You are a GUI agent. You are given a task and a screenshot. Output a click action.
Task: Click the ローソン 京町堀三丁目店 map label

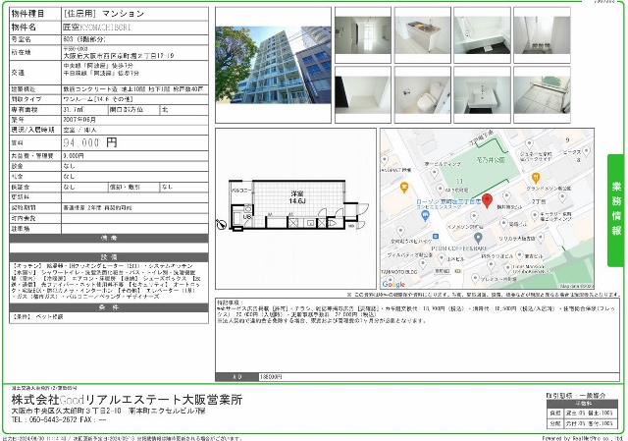(448, 202)
